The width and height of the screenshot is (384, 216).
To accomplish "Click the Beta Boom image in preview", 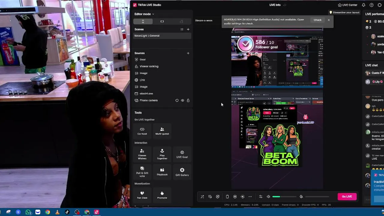I will (280, 145).
